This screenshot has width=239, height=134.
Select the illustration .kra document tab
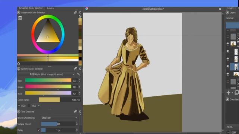[x=153, y=9]
